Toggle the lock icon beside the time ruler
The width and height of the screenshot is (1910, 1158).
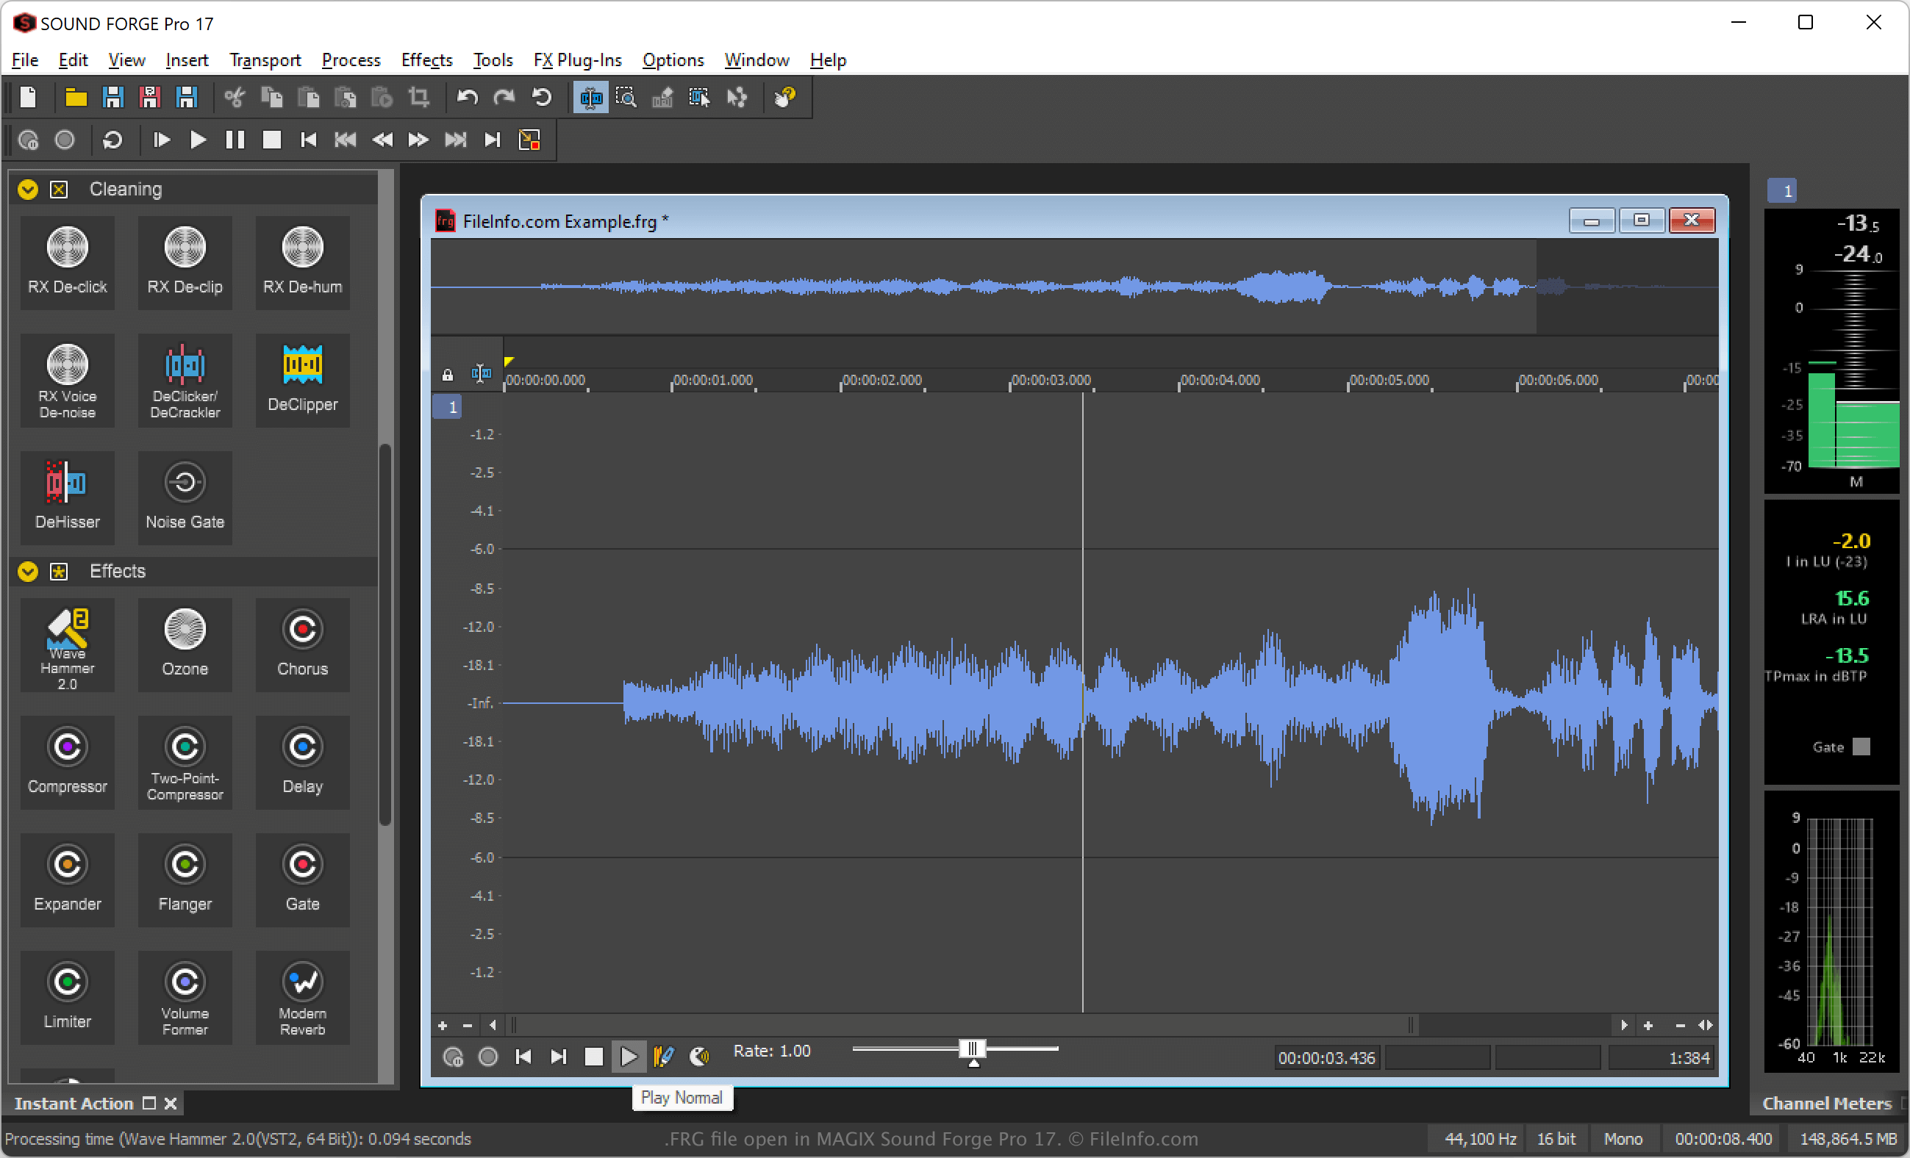(x=447, y=375)
